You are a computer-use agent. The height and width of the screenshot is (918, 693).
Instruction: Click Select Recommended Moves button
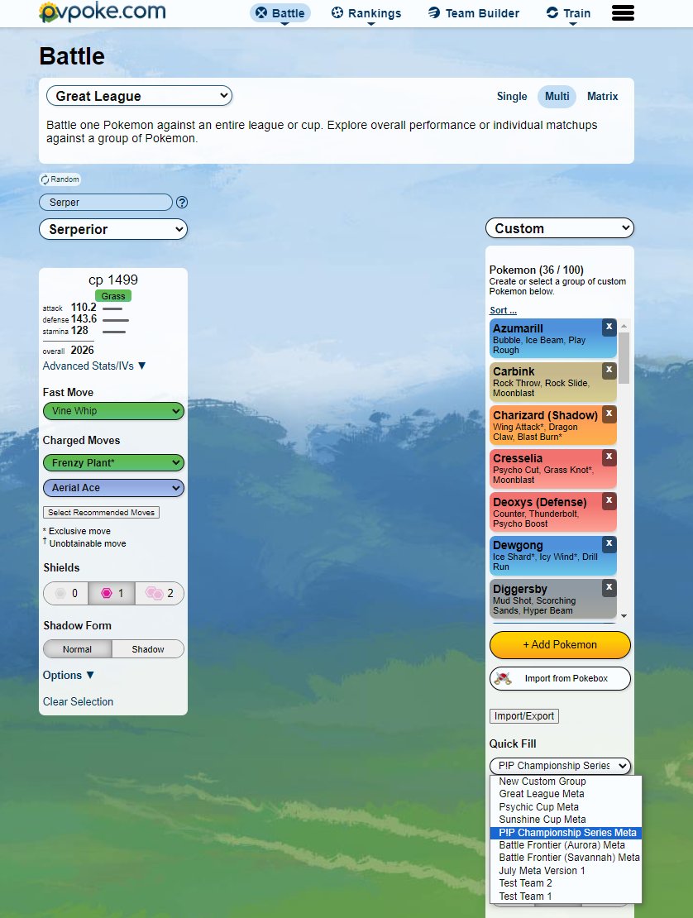point(101,512)
